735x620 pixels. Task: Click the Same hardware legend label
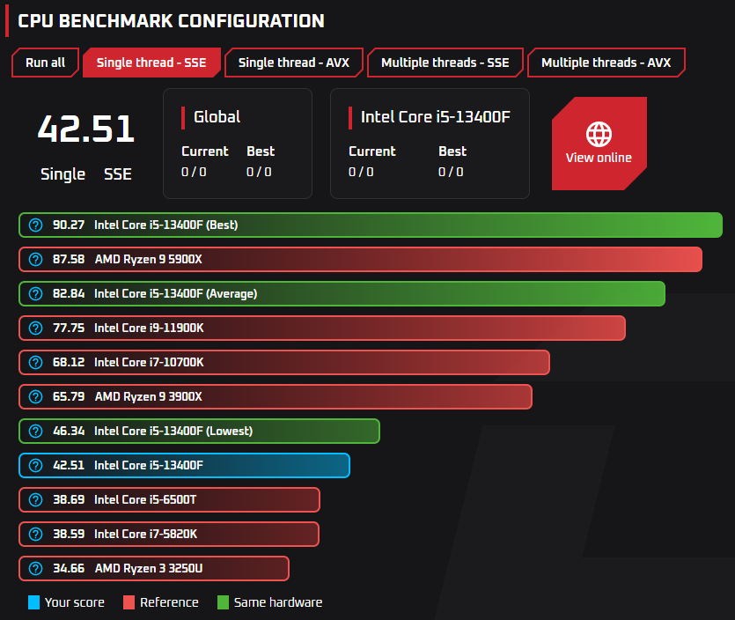pos(278,602)
